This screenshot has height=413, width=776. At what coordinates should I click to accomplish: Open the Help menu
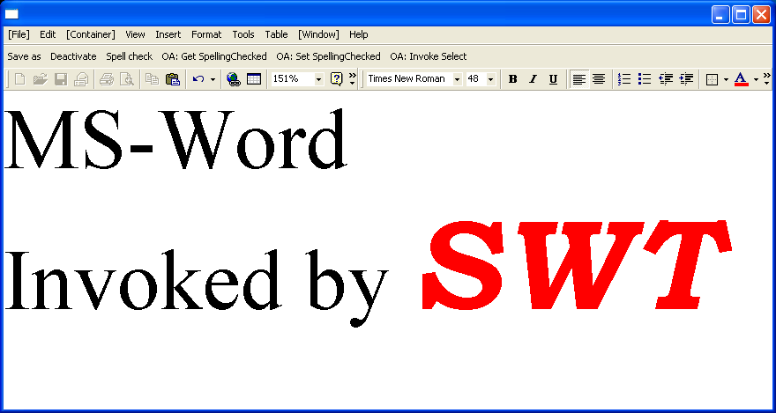pos(359,34)
